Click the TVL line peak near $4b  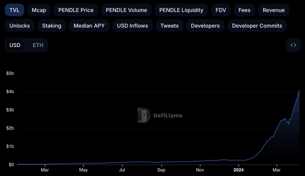[x=299, y=90]
